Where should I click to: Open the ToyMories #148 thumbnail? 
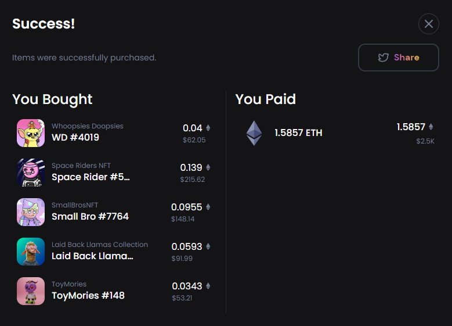pyautogui.click(x=31, y=291)
